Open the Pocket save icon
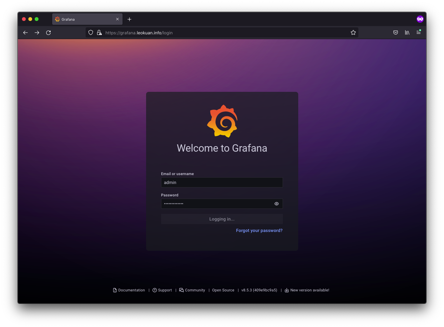The image size is (444, 327). [x=396, y=33]
